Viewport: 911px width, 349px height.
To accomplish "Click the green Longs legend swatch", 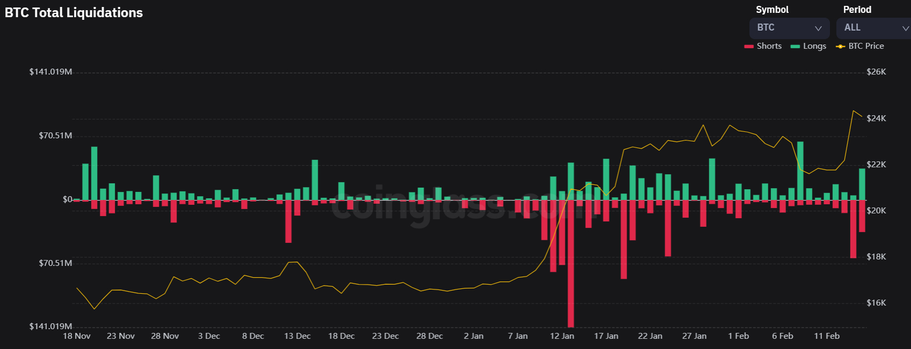I will [795, 47].
